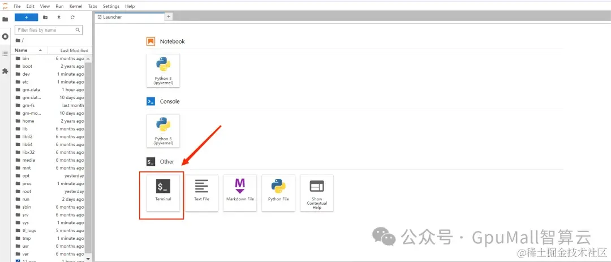Create a new Markdown File
Viewport: 611px width, 262px height.
point(240,193)
